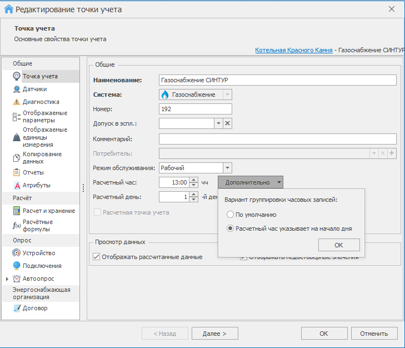Click the Наименование text field
This screenshot has width=405, height=348.
pos(277,80)
